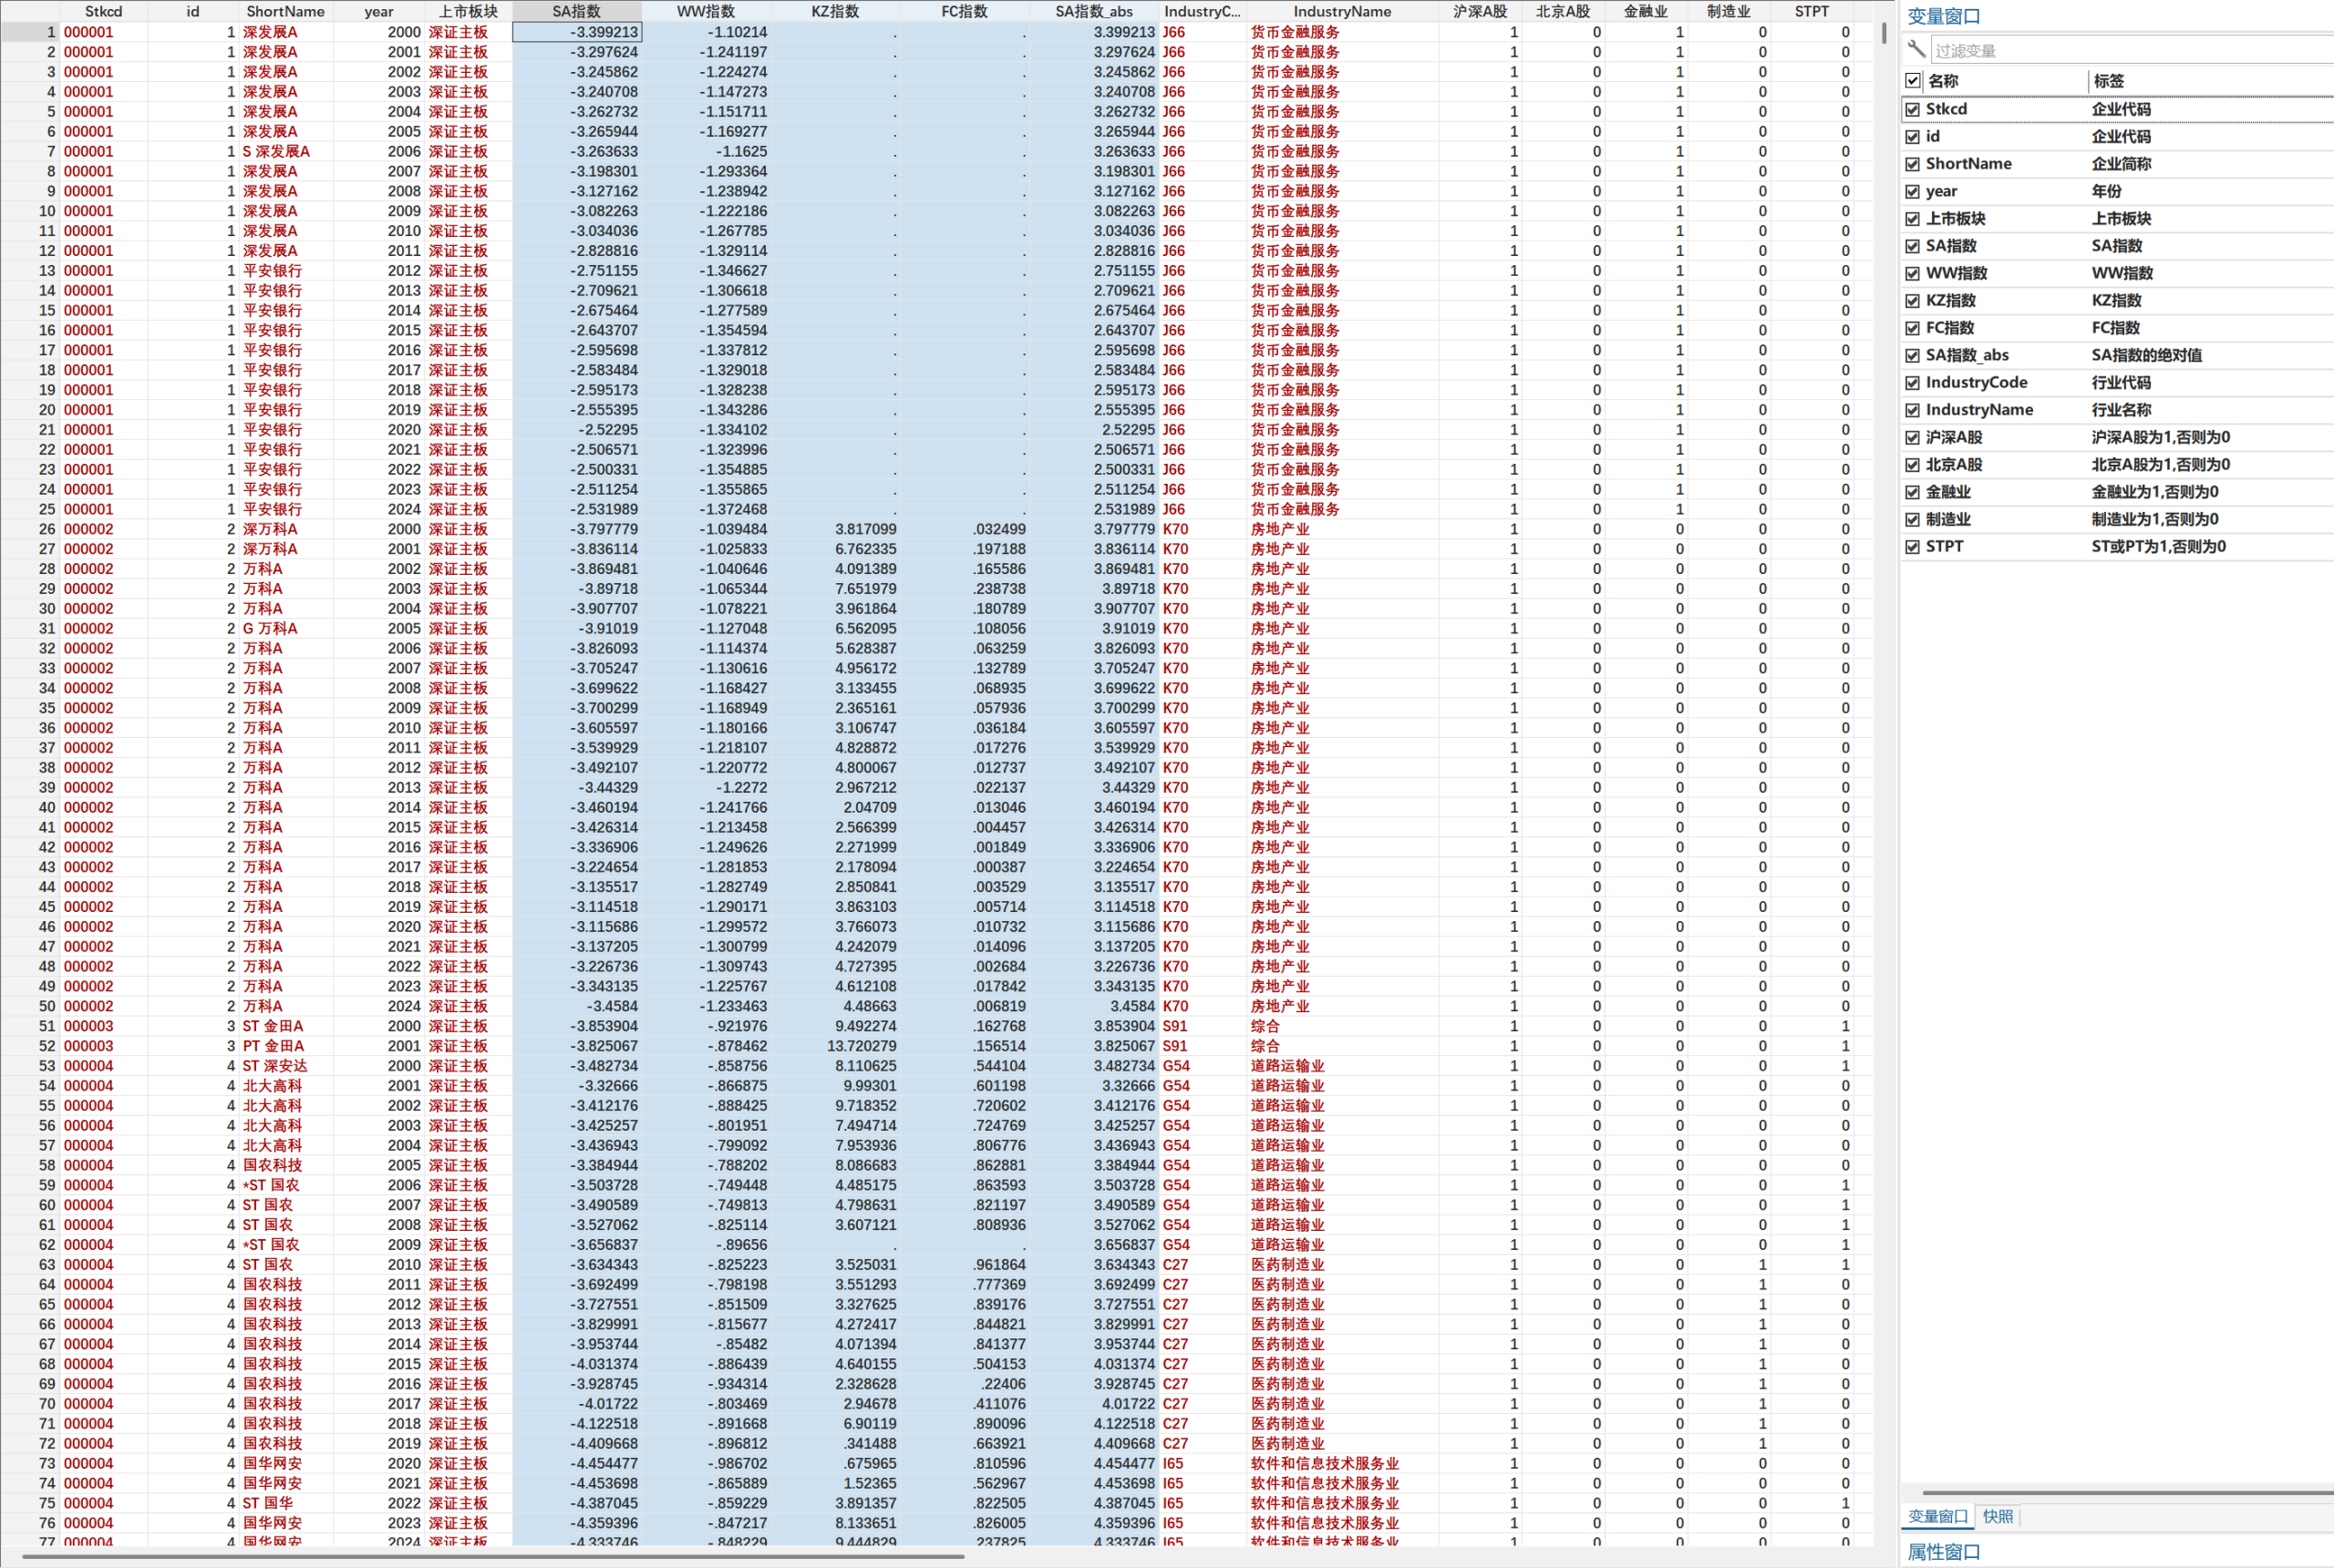The image size is (2334, 1568).
Task: Click the SA指数 cell in row 1
Action: pos(577,32)
